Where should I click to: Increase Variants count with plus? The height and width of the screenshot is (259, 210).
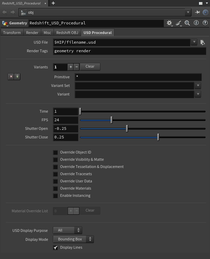71,67
